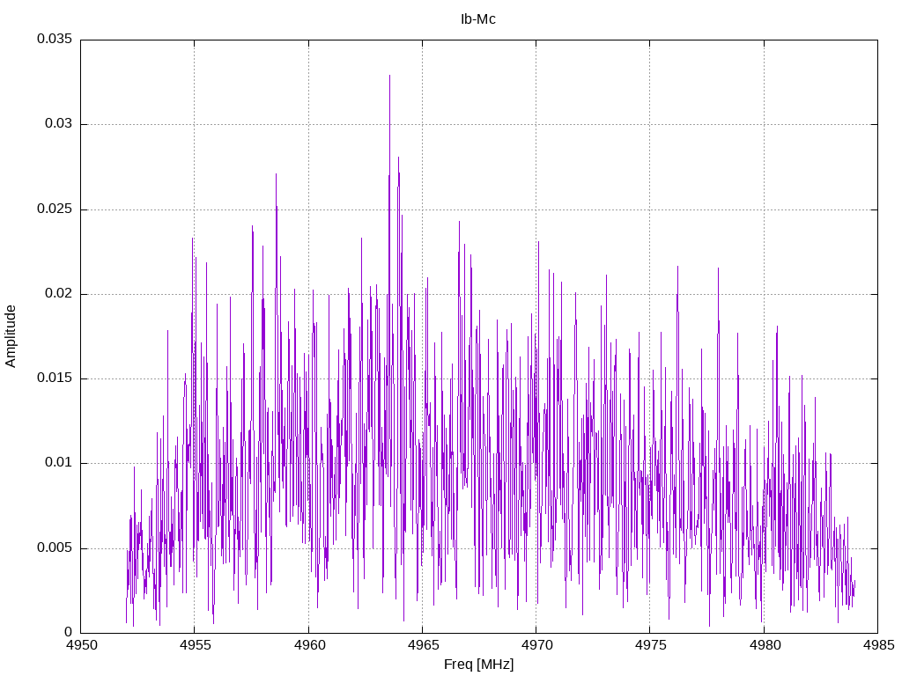Click the x-axis tick label 4950
The height and width of the screenshot is (676, 902).
click(x=81, y=645)
